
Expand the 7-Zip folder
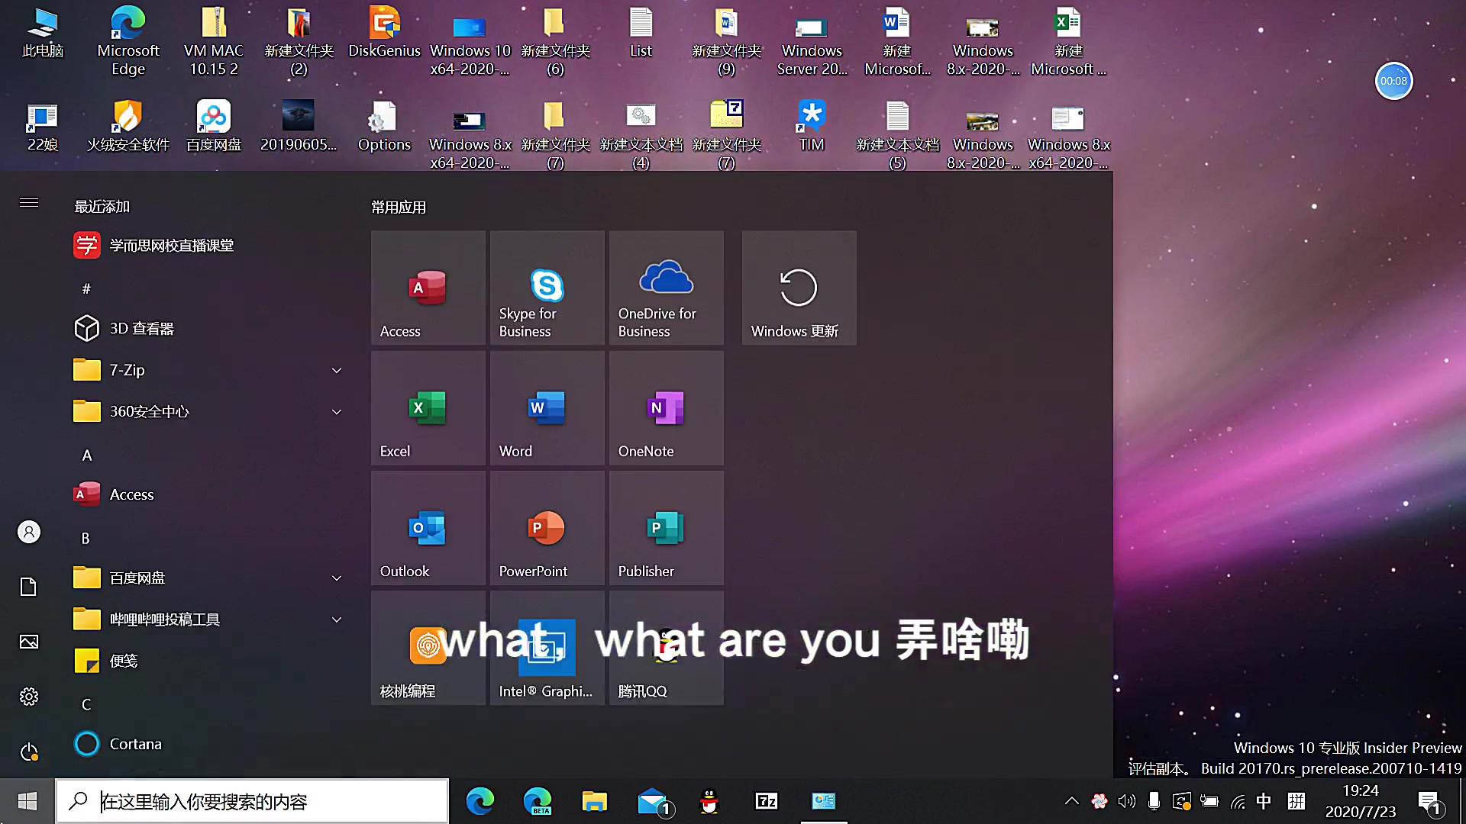point(208,370)
